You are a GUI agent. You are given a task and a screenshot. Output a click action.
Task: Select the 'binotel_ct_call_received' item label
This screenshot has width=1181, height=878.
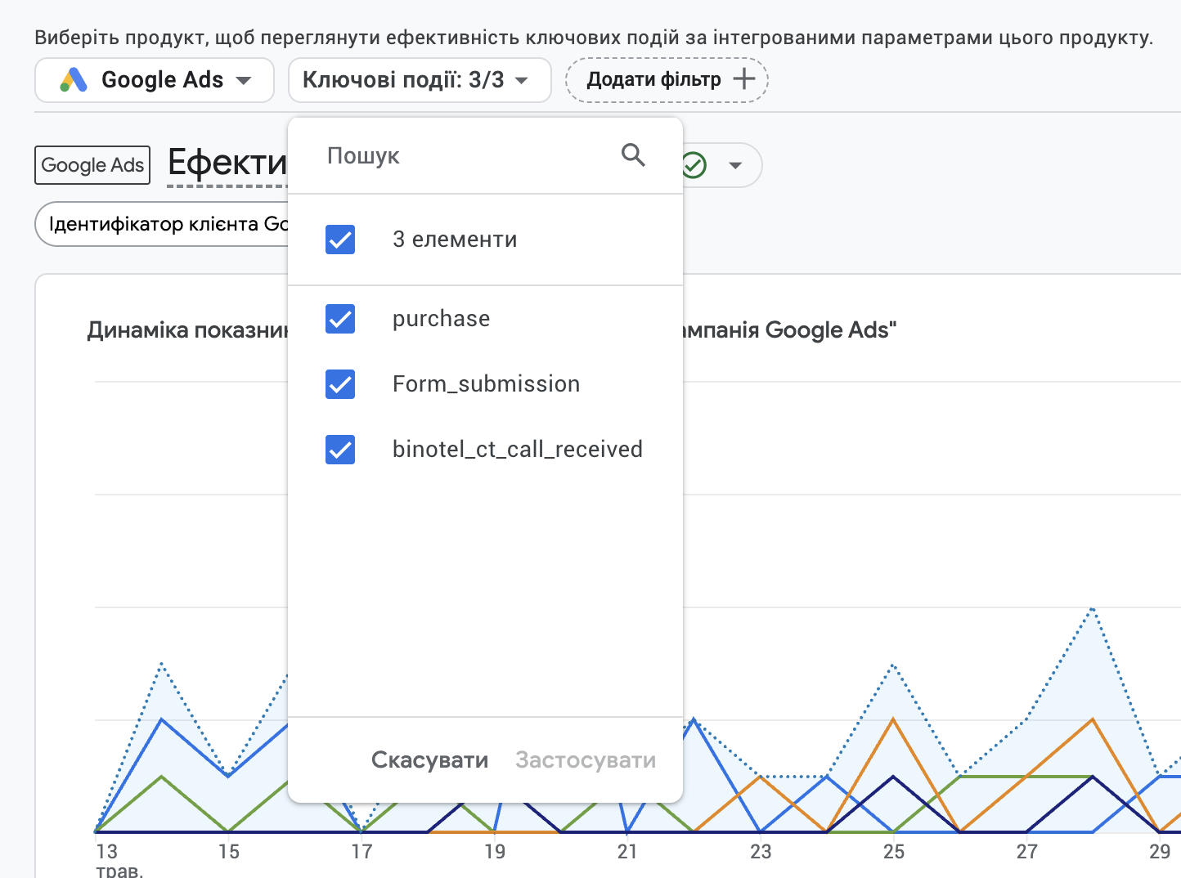518,450
